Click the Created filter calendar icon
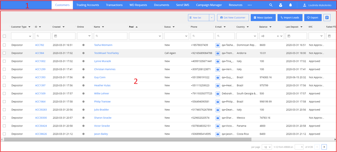 tap(56, 36)
